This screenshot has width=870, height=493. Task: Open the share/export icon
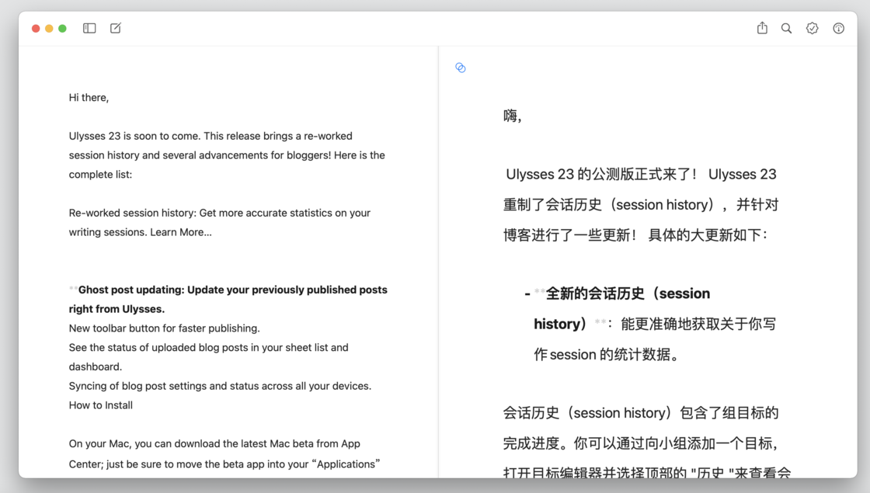[x=762, y=28]
